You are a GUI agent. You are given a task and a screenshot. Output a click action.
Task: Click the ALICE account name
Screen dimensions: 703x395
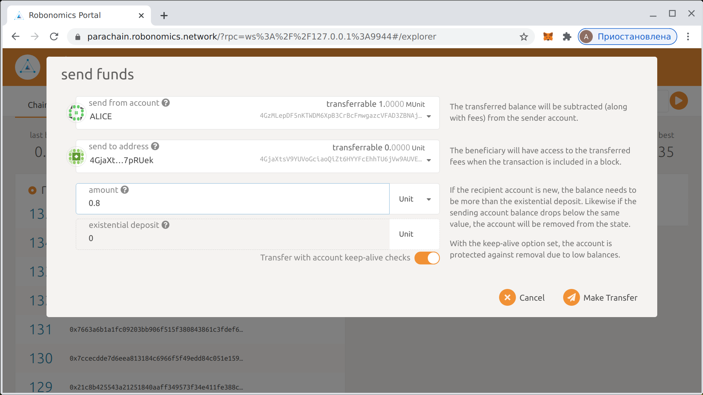[101, 116]
